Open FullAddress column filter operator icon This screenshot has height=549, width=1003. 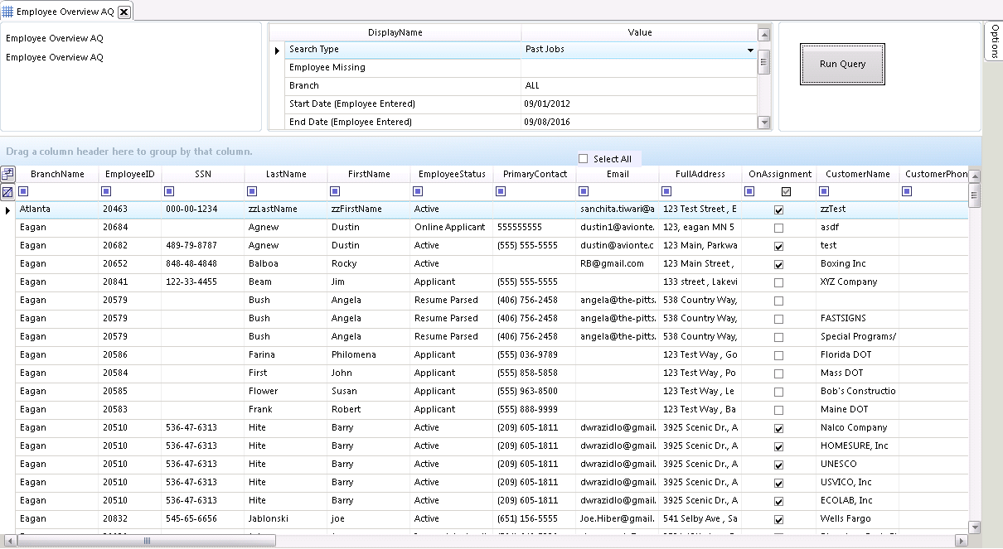[666, 191]
